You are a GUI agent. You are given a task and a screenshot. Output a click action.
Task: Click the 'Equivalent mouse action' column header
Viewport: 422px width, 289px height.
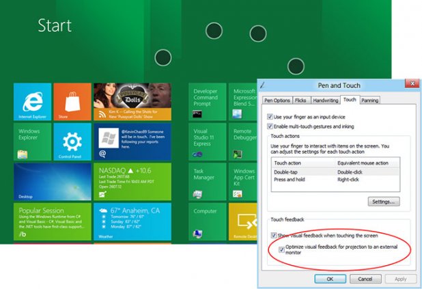[x=363, y=163]
